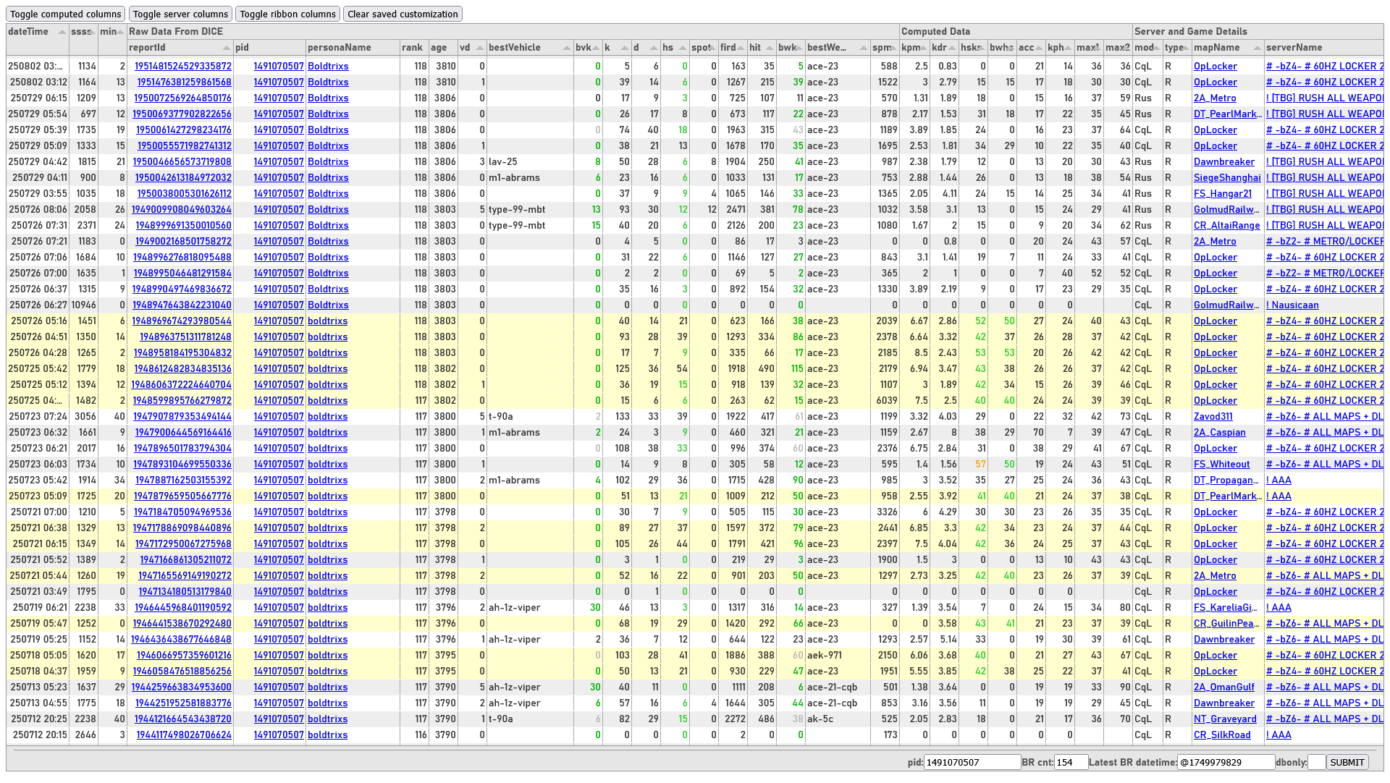Click the BR cnt input field
The width and height of the screenshot is (1390, 783).
(1071, 762)
